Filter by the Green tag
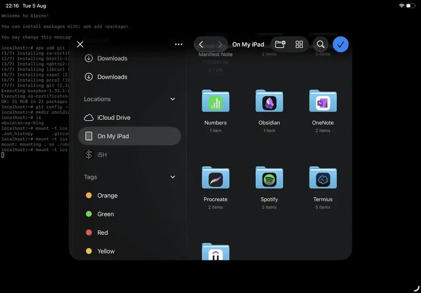 click(129, 214)
